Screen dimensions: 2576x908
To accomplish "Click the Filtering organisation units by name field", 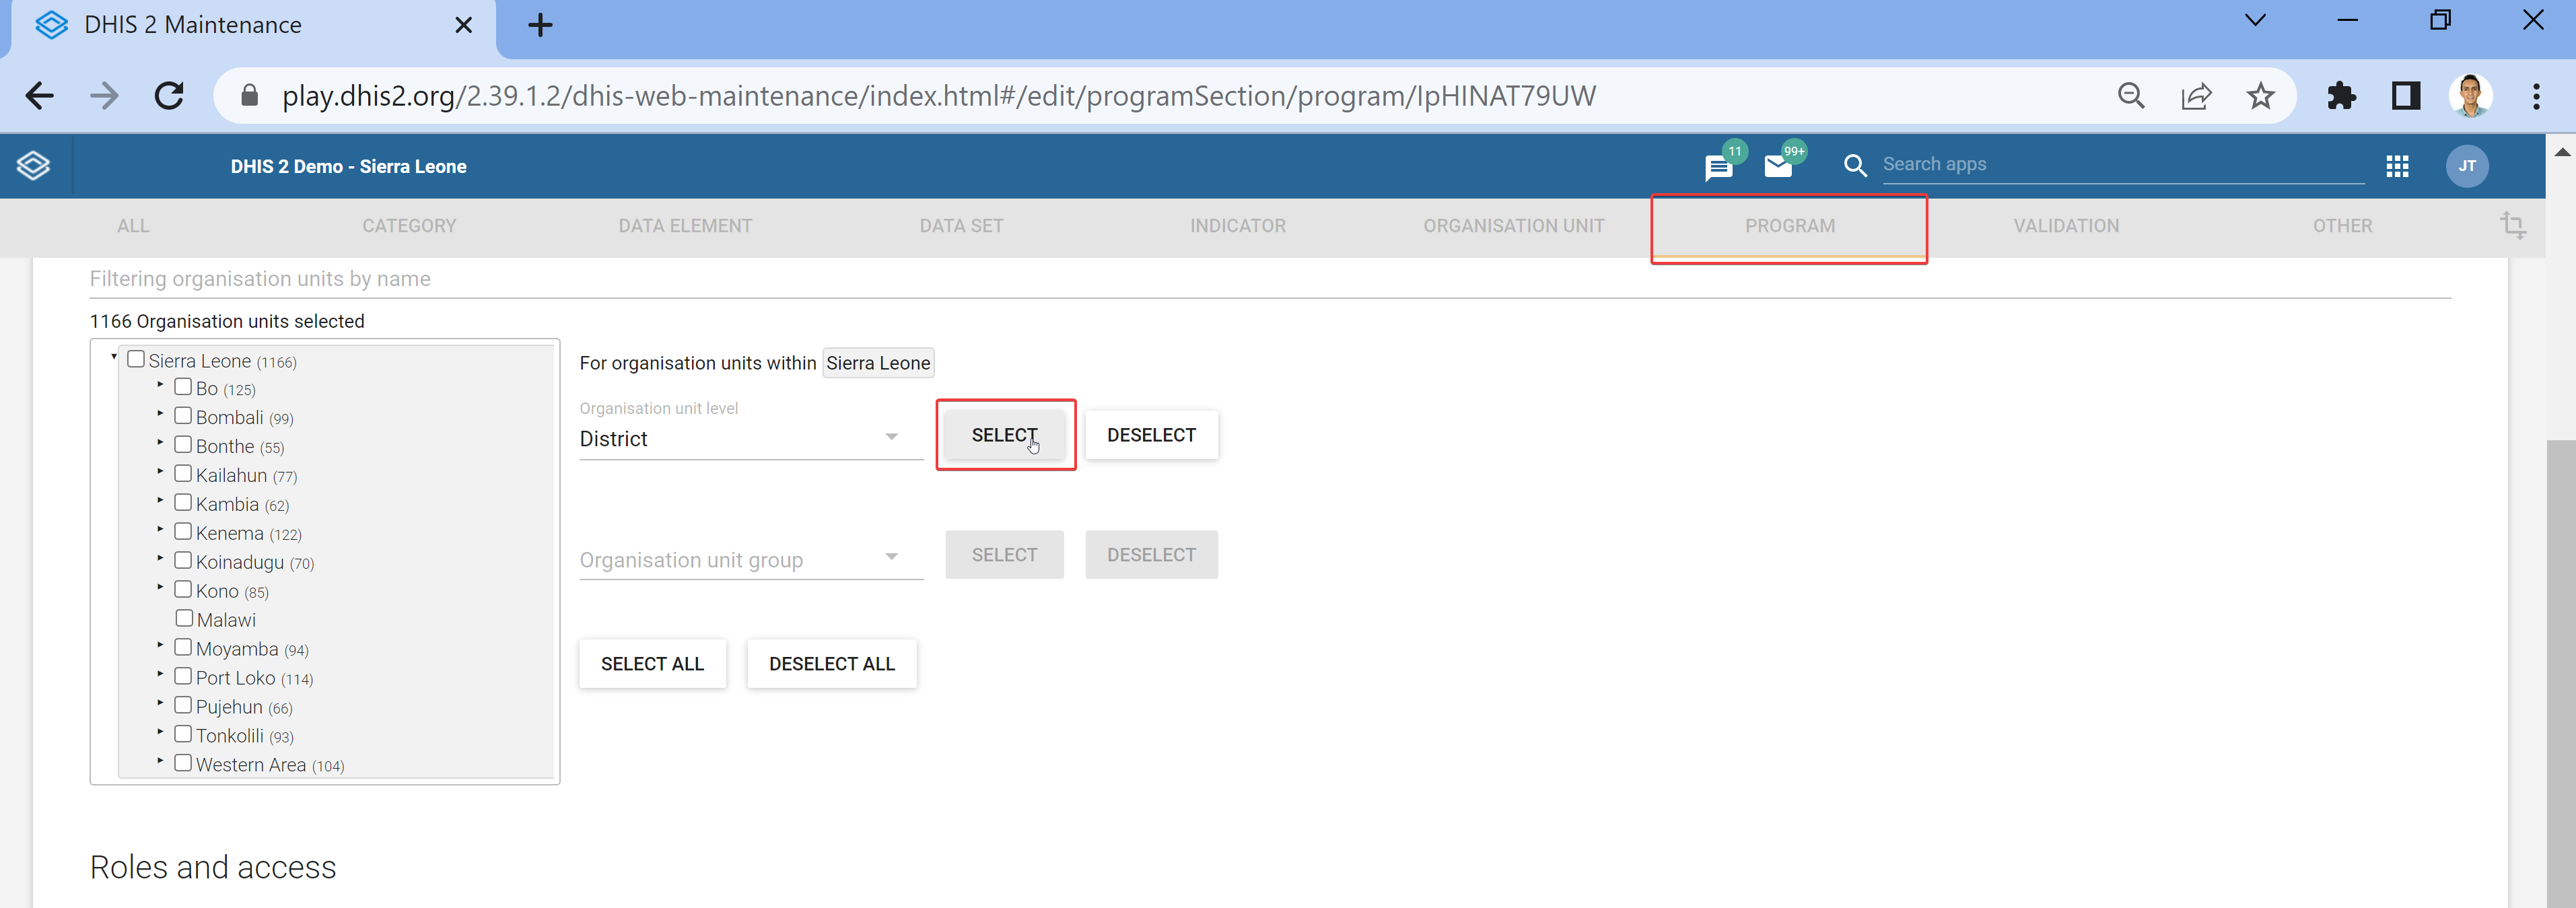I will (1270, 279).
